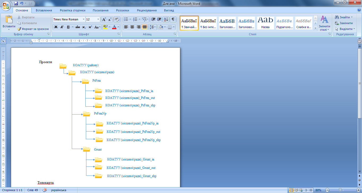Sort text with the A-Z sort icon
The height and width of the screenshot is (193, 362).
coord(166,19)
